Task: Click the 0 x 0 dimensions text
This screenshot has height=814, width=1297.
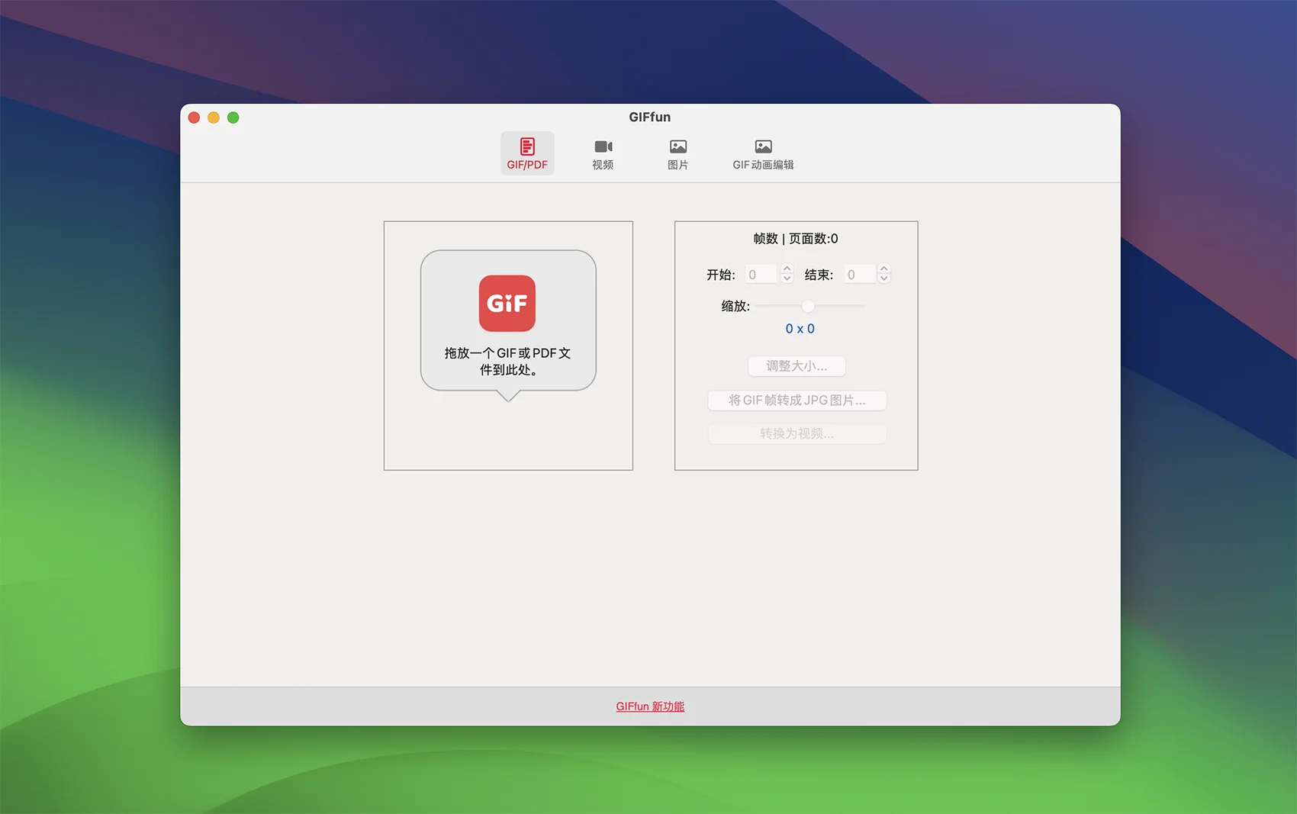Action: point(800,329)
